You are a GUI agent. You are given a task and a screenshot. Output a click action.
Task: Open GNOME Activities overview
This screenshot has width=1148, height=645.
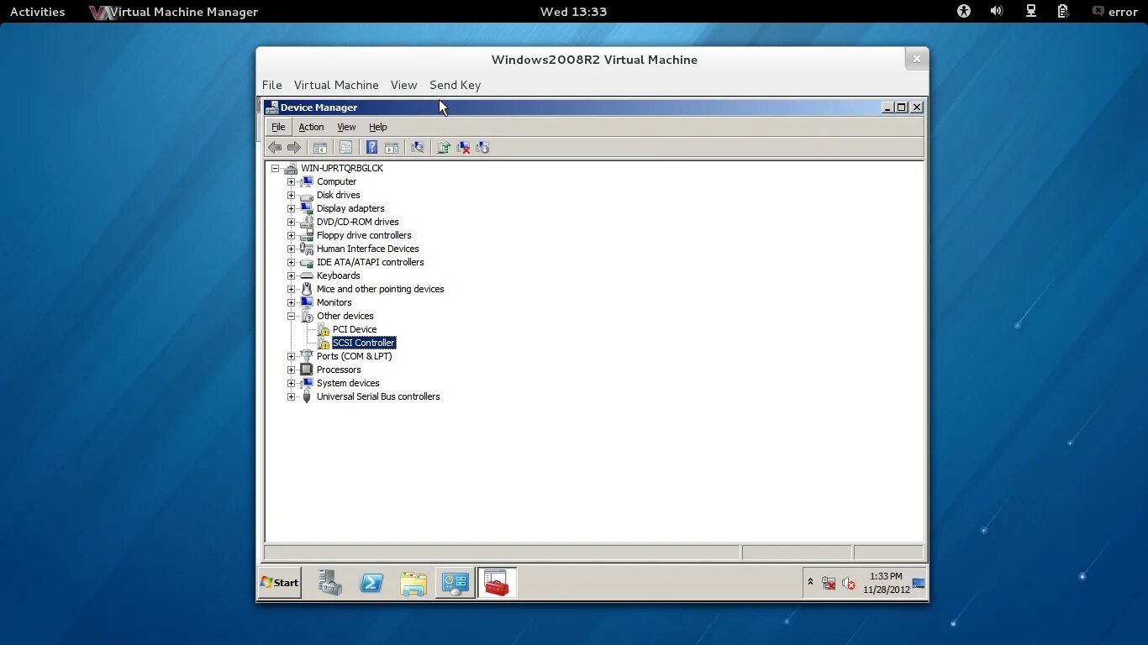point(37,12)
